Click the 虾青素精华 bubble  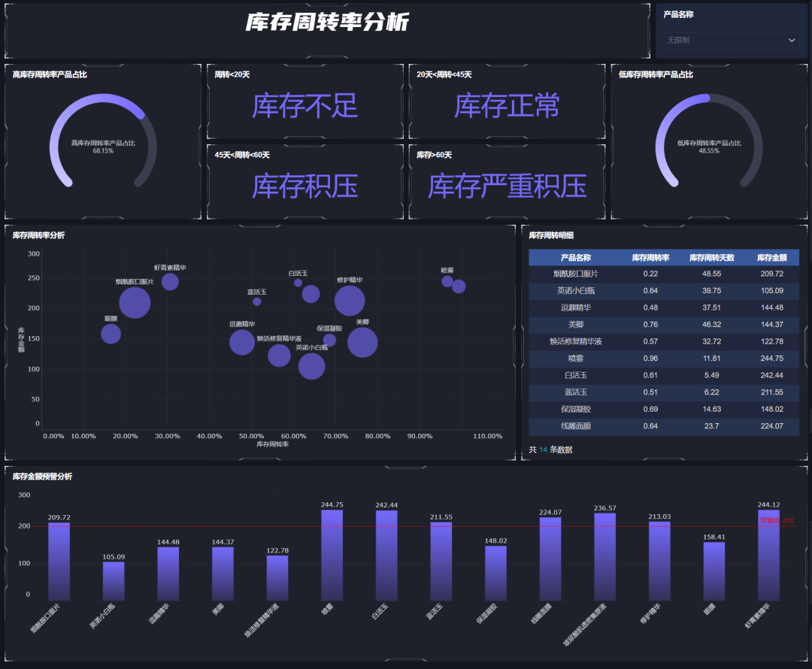tap(170, 282)
